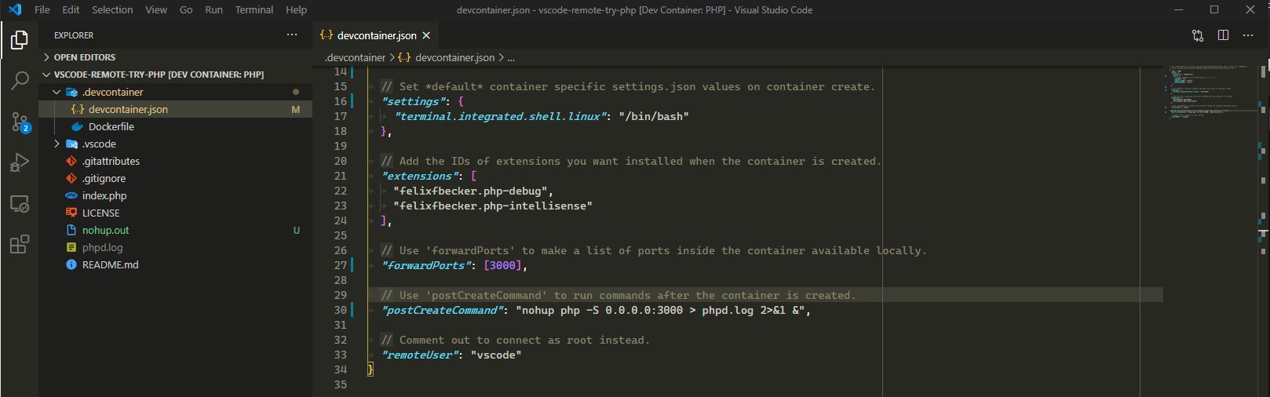Collapse the VSCODE-REMOTE-TRY-PHP workspace section
This screenshot has width=1270, height=397.
point(175,75)
